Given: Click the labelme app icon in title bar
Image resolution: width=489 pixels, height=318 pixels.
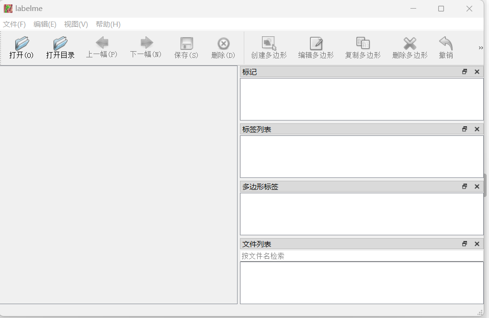Looking at the screenshot, I should tap(8, 9).
